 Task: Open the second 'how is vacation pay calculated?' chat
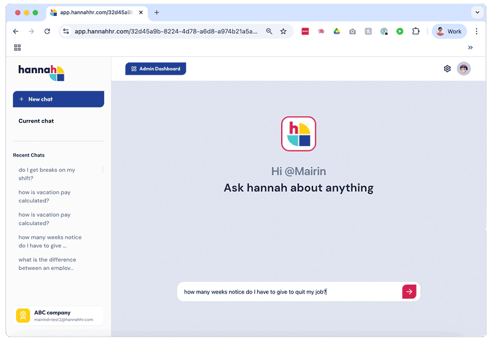click(x=44, y=219)
